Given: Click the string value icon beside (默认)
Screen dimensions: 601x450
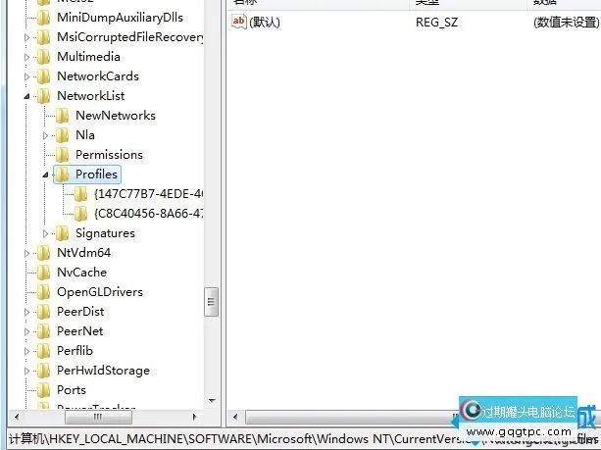Looking at the screenshot, I should 239,22.
